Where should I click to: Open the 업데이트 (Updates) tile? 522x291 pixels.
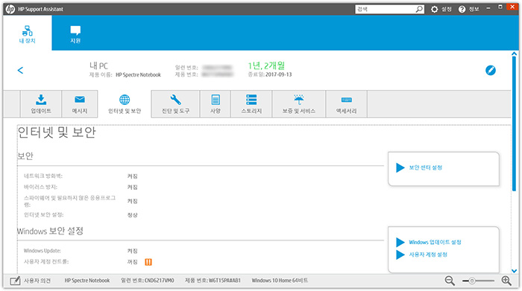[x=41, y=104]
